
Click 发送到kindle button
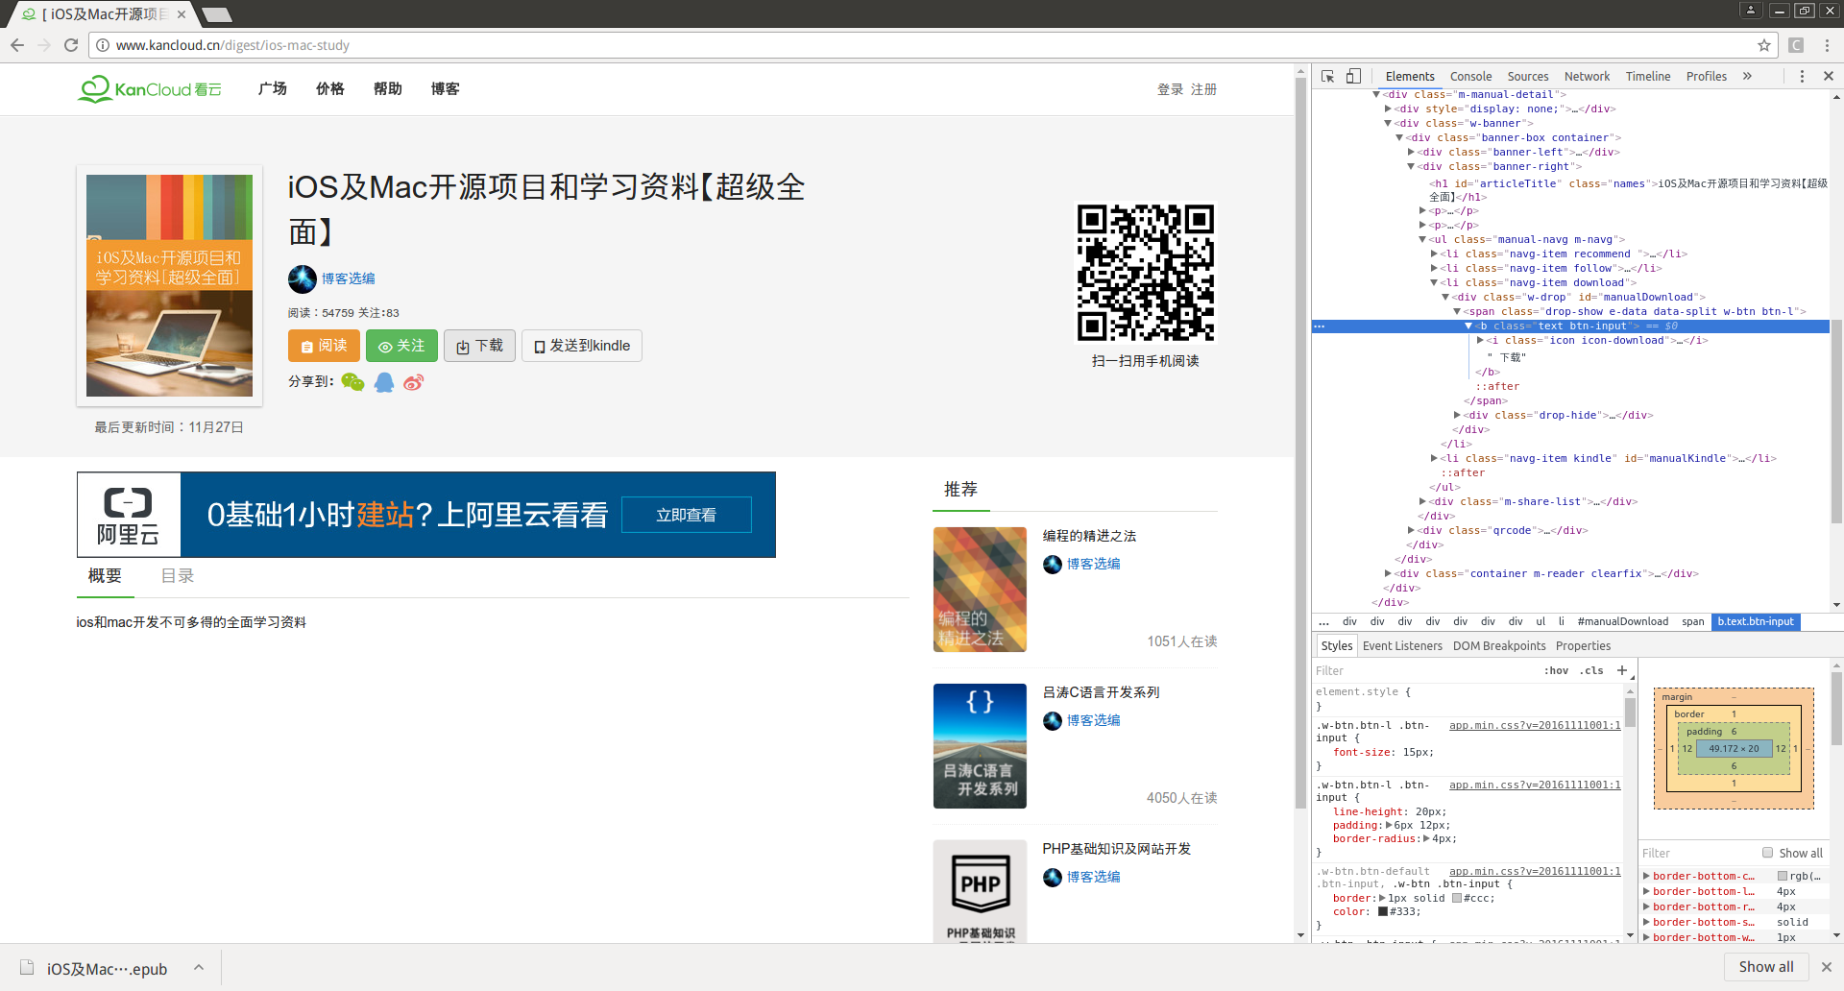point(581,346)
